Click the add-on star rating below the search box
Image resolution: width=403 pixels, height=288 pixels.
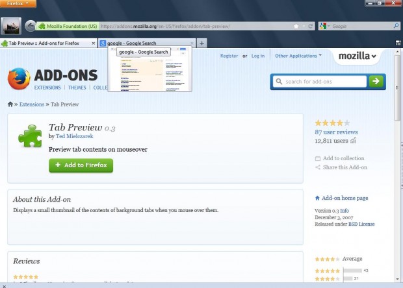(x=332, y=123)
